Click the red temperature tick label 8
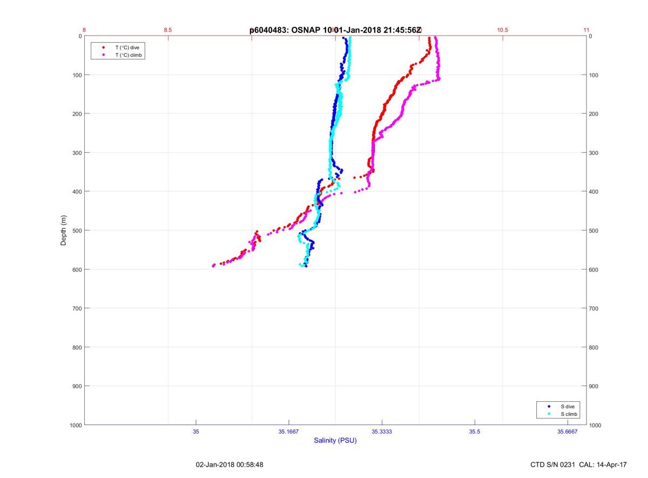 pyautogui.click(x=84, y=30)
